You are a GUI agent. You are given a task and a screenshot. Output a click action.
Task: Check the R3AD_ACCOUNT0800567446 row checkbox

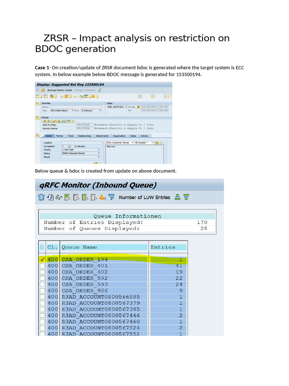pyautogui.click(x=42, y=316)
